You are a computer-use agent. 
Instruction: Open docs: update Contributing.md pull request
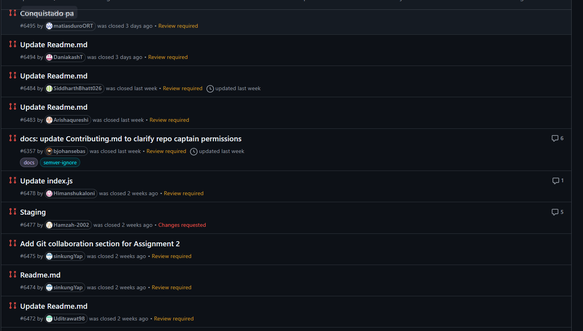[131, 139]
